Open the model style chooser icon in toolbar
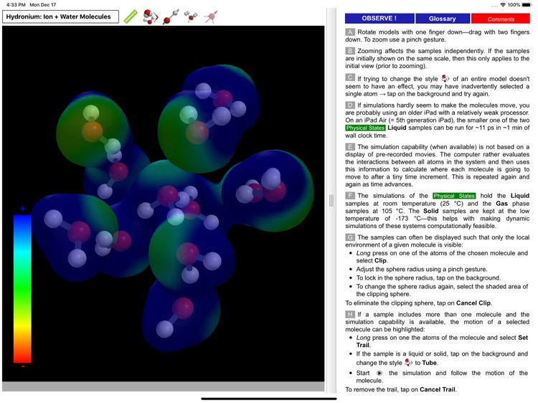The height and width of the screenshot is (403, 538). coord(151,16)
